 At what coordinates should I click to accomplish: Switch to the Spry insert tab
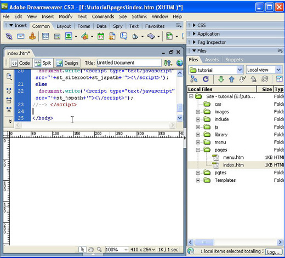[118, 26]
